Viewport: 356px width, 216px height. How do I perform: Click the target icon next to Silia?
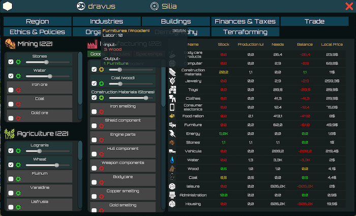point(154,7)
